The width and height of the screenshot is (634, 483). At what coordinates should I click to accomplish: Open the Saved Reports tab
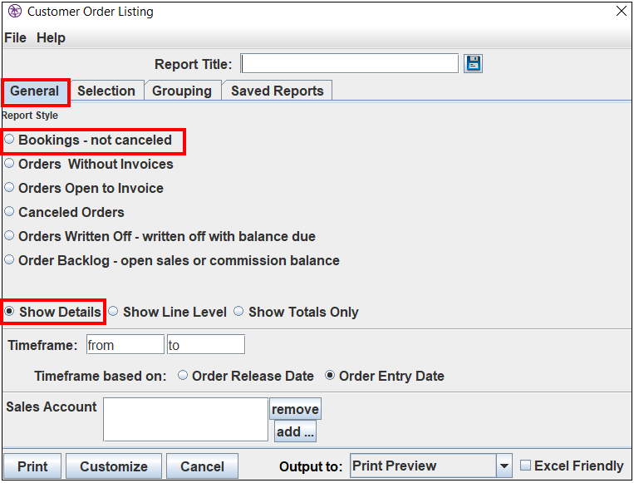278,91
